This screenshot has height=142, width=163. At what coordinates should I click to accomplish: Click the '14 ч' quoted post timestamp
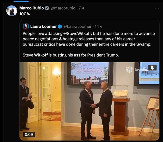[x=98, y=26]
